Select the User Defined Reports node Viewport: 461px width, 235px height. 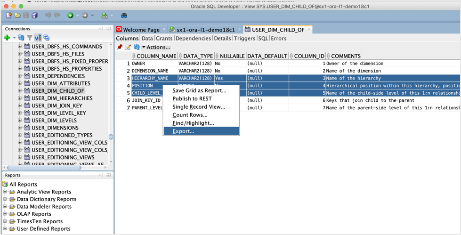(43, 228)
